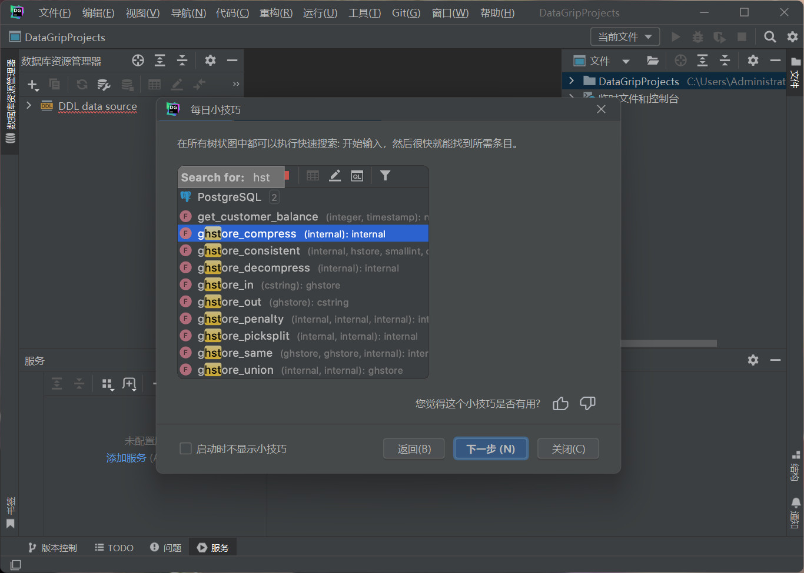Expand the 临时文件和控制台 node

click(571, 95)
